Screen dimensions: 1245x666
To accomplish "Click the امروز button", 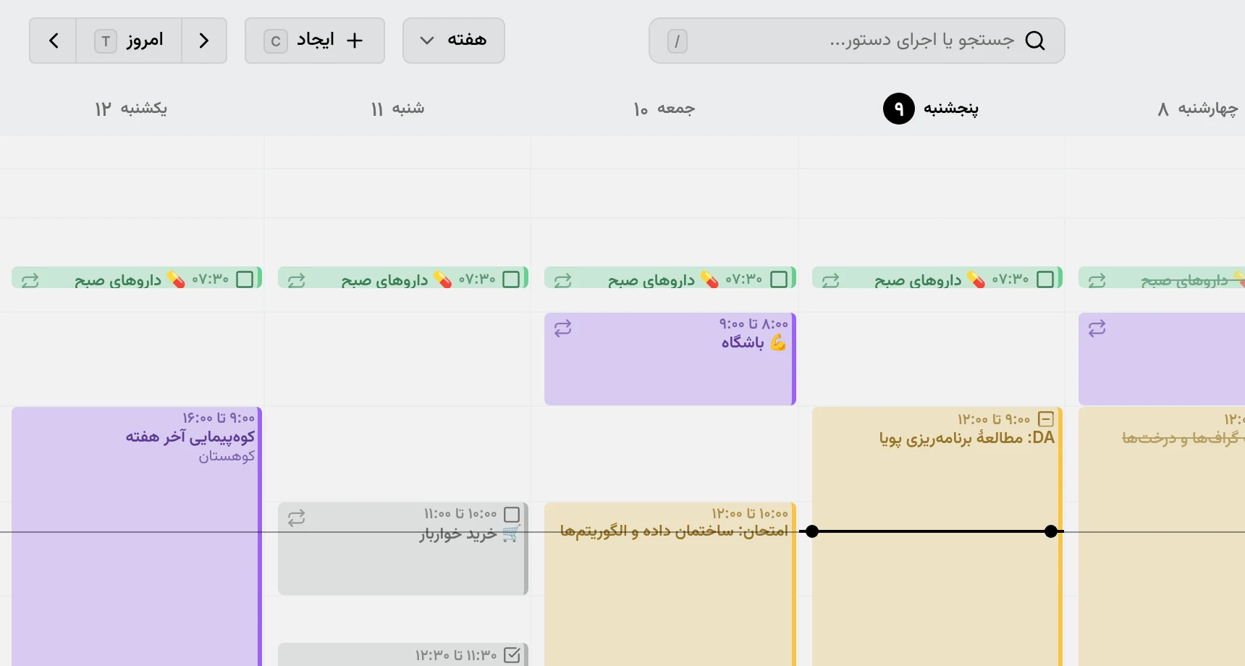I will point(129,41).
